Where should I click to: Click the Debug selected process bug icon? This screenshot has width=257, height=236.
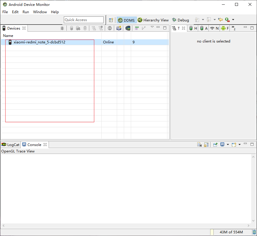pos(62,28)
